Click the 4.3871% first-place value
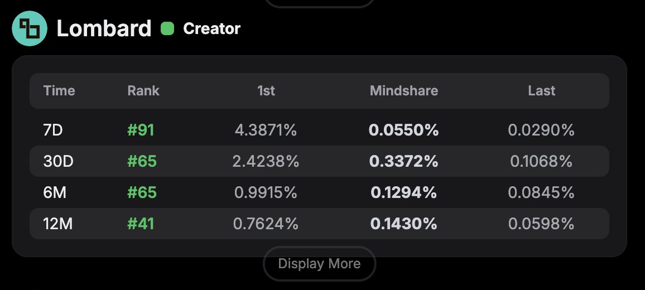645x290 pixels. [266, 130]
